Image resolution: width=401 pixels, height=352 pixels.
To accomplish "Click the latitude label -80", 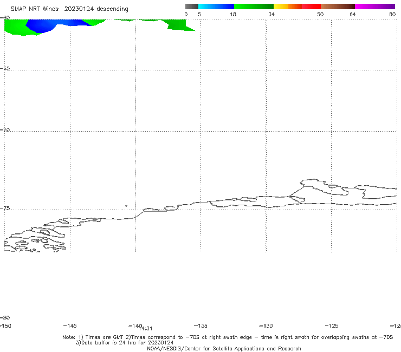I will pos(5,317).
